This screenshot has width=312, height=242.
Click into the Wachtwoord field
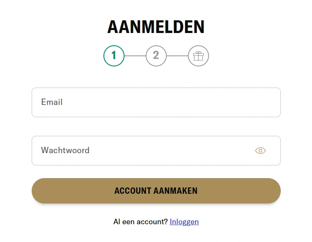coord(144,151)
